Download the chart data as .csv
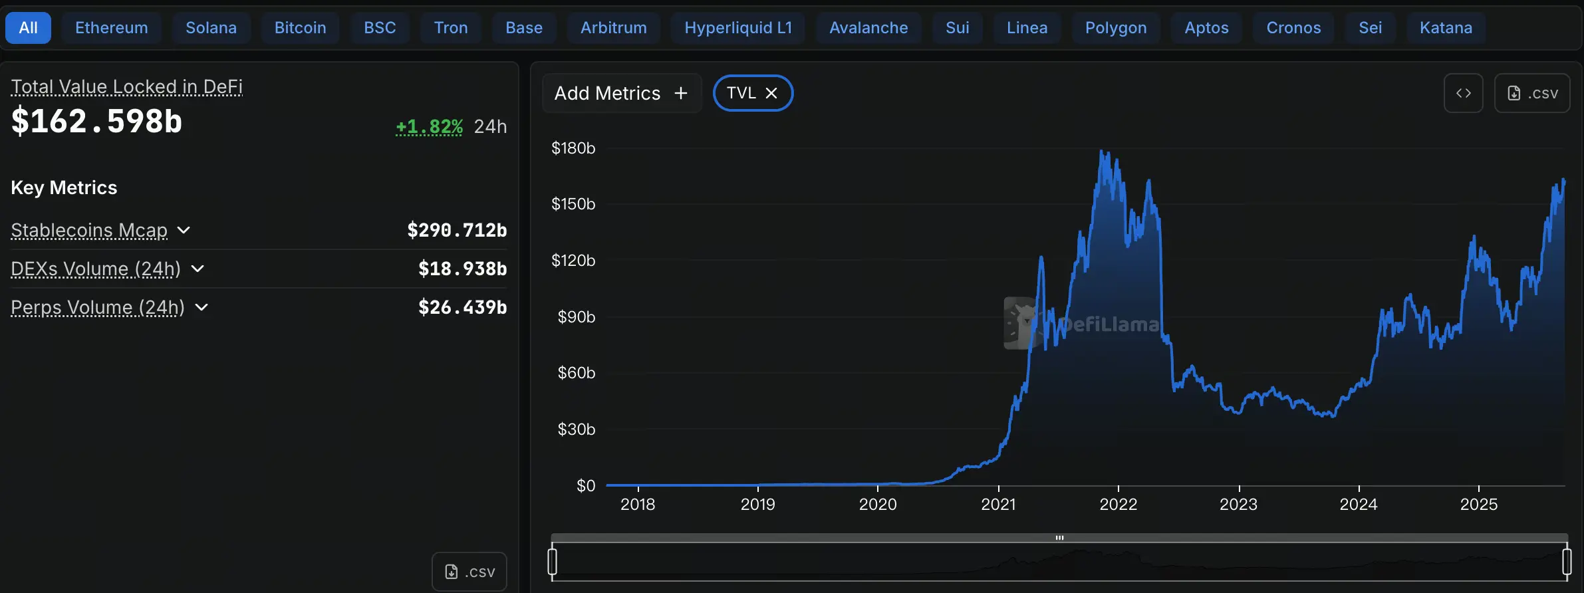The height and width of the screenshot is (593, 1584). [1532, 93]
